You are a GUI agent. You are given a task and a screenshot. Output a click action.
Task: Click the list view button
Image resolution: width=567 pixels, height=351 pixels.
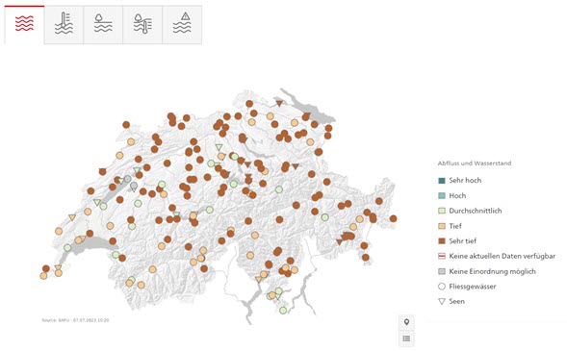tap(406, 338)
